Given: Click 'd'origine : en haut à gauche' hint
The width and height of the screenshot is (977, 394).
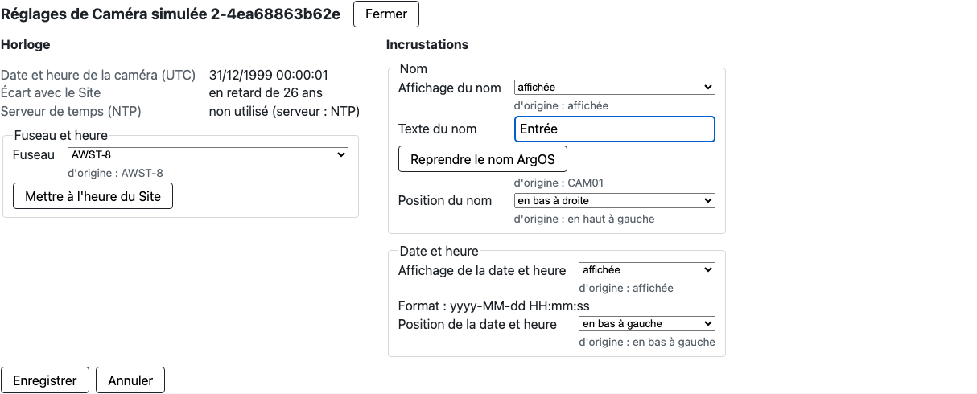Looking at the screenshot, I should point(584,219).
